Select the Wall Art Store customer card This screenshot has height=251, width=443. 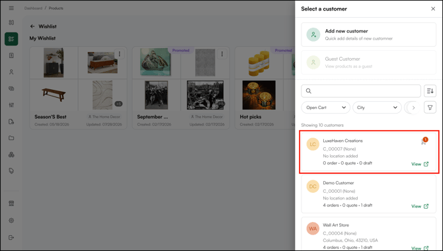369,234
